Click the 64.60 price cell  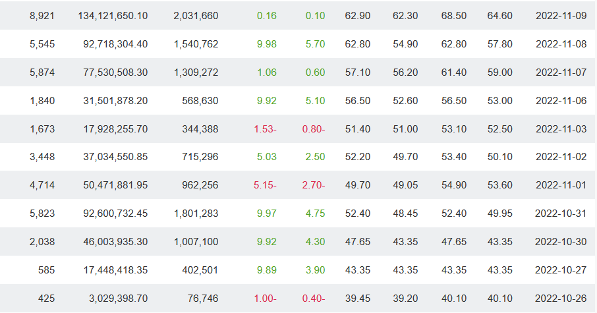click(x=499, y=15)
